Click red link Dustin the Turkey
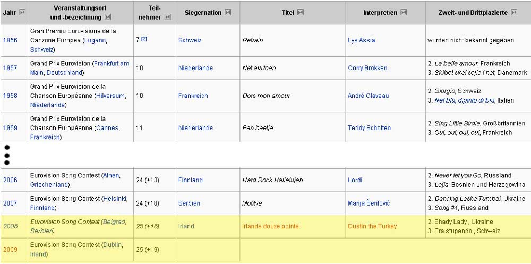Screen dimensions: 531x264 [x=372, y=226]
